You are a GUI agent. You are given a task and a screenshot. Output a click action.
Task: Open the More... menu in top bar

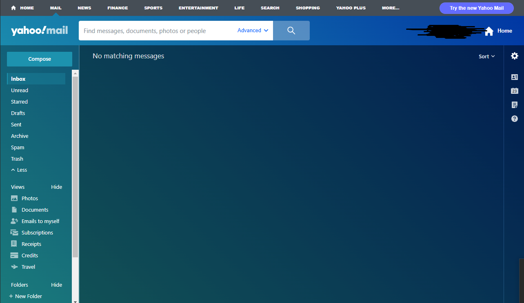tap(391, 8)
